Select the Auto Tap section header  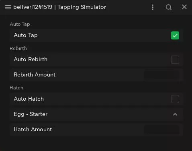[x=20, y=24]
